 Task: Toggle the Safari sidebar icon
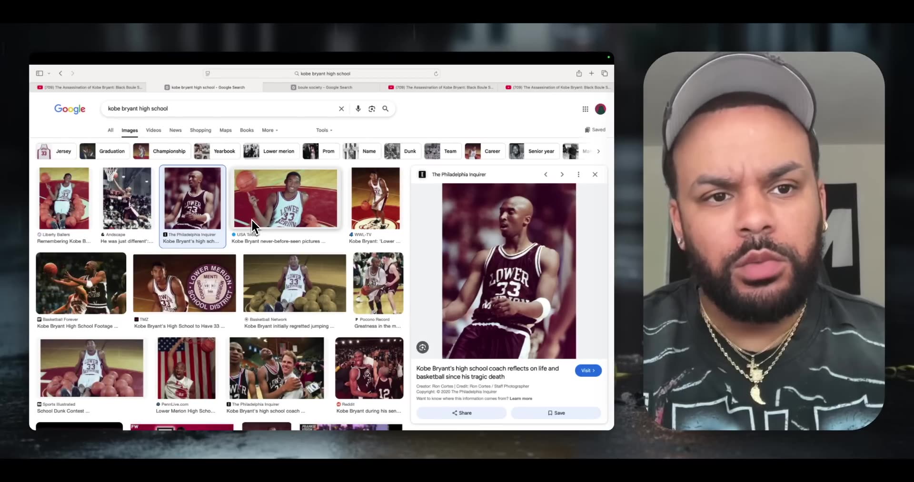point(40,73)
